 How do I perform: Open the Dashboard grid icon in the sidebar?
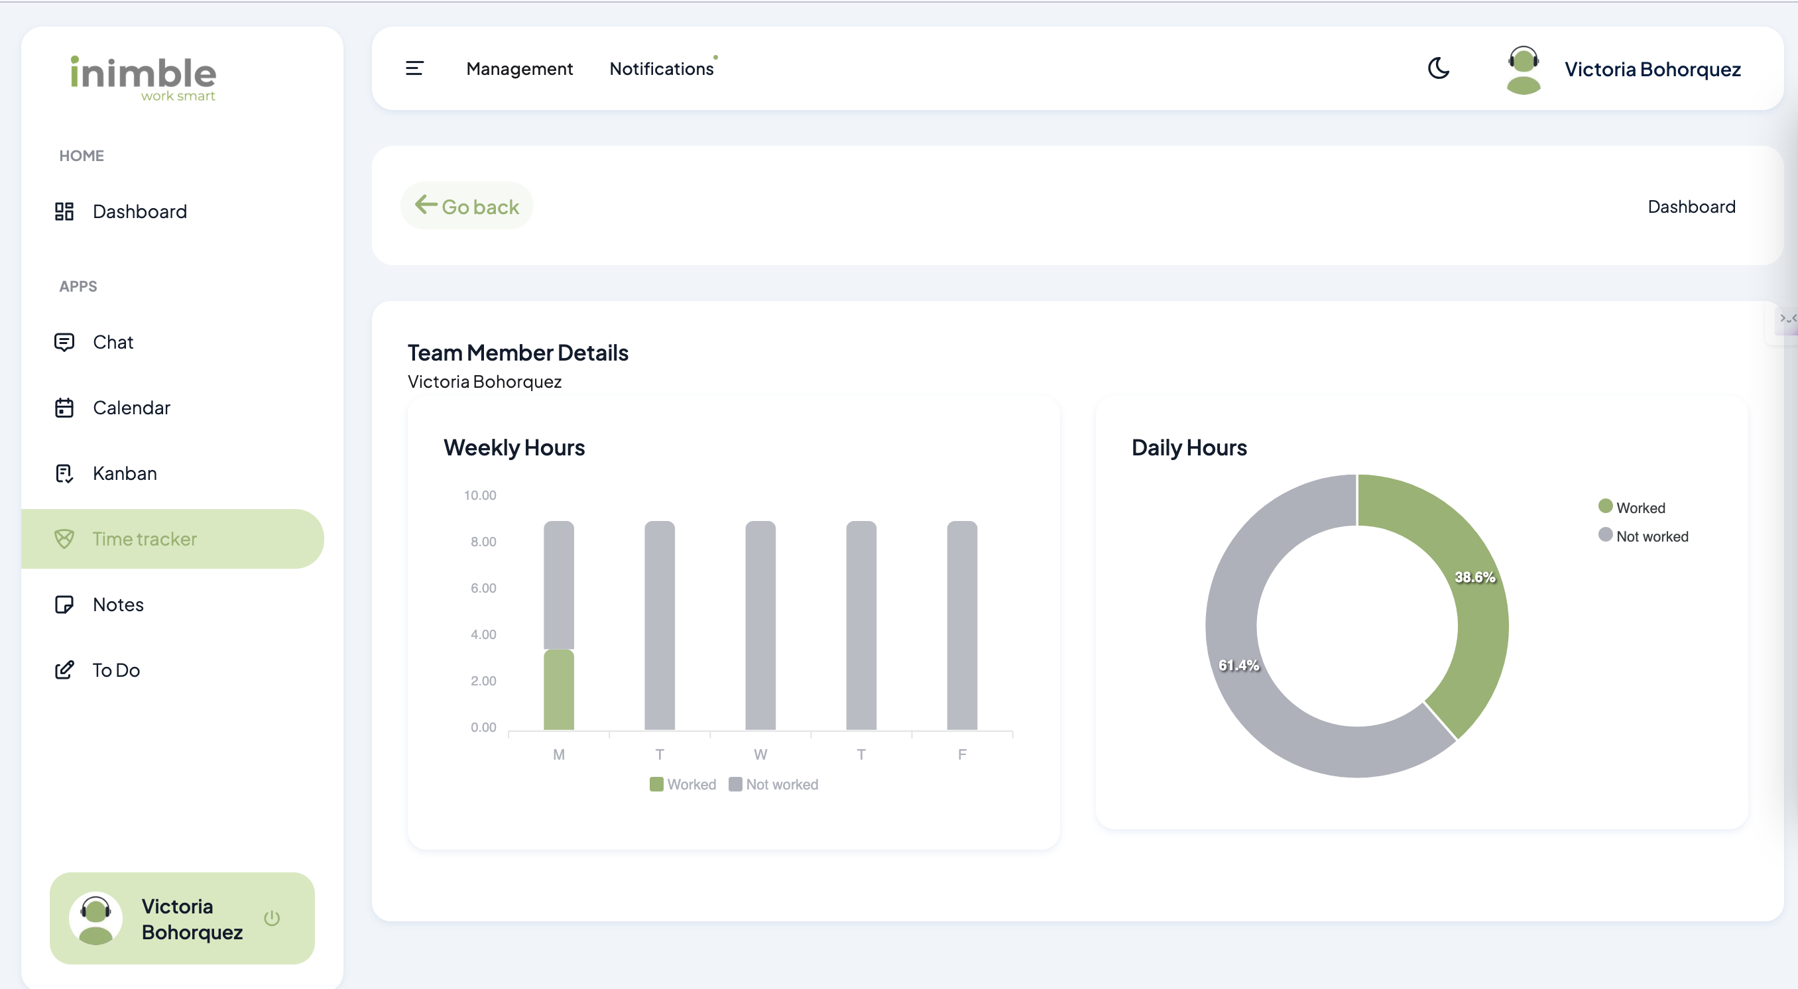coord(64,211)
